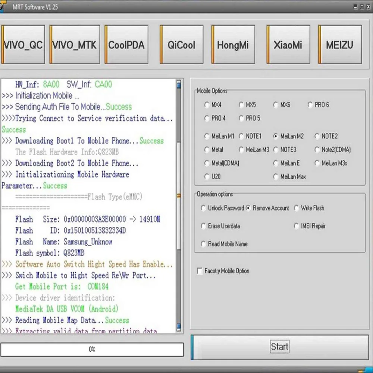Click the 'Initialization Mobile ...' log line
This screenshot has height=373, width=373.
tap(41, 95)
